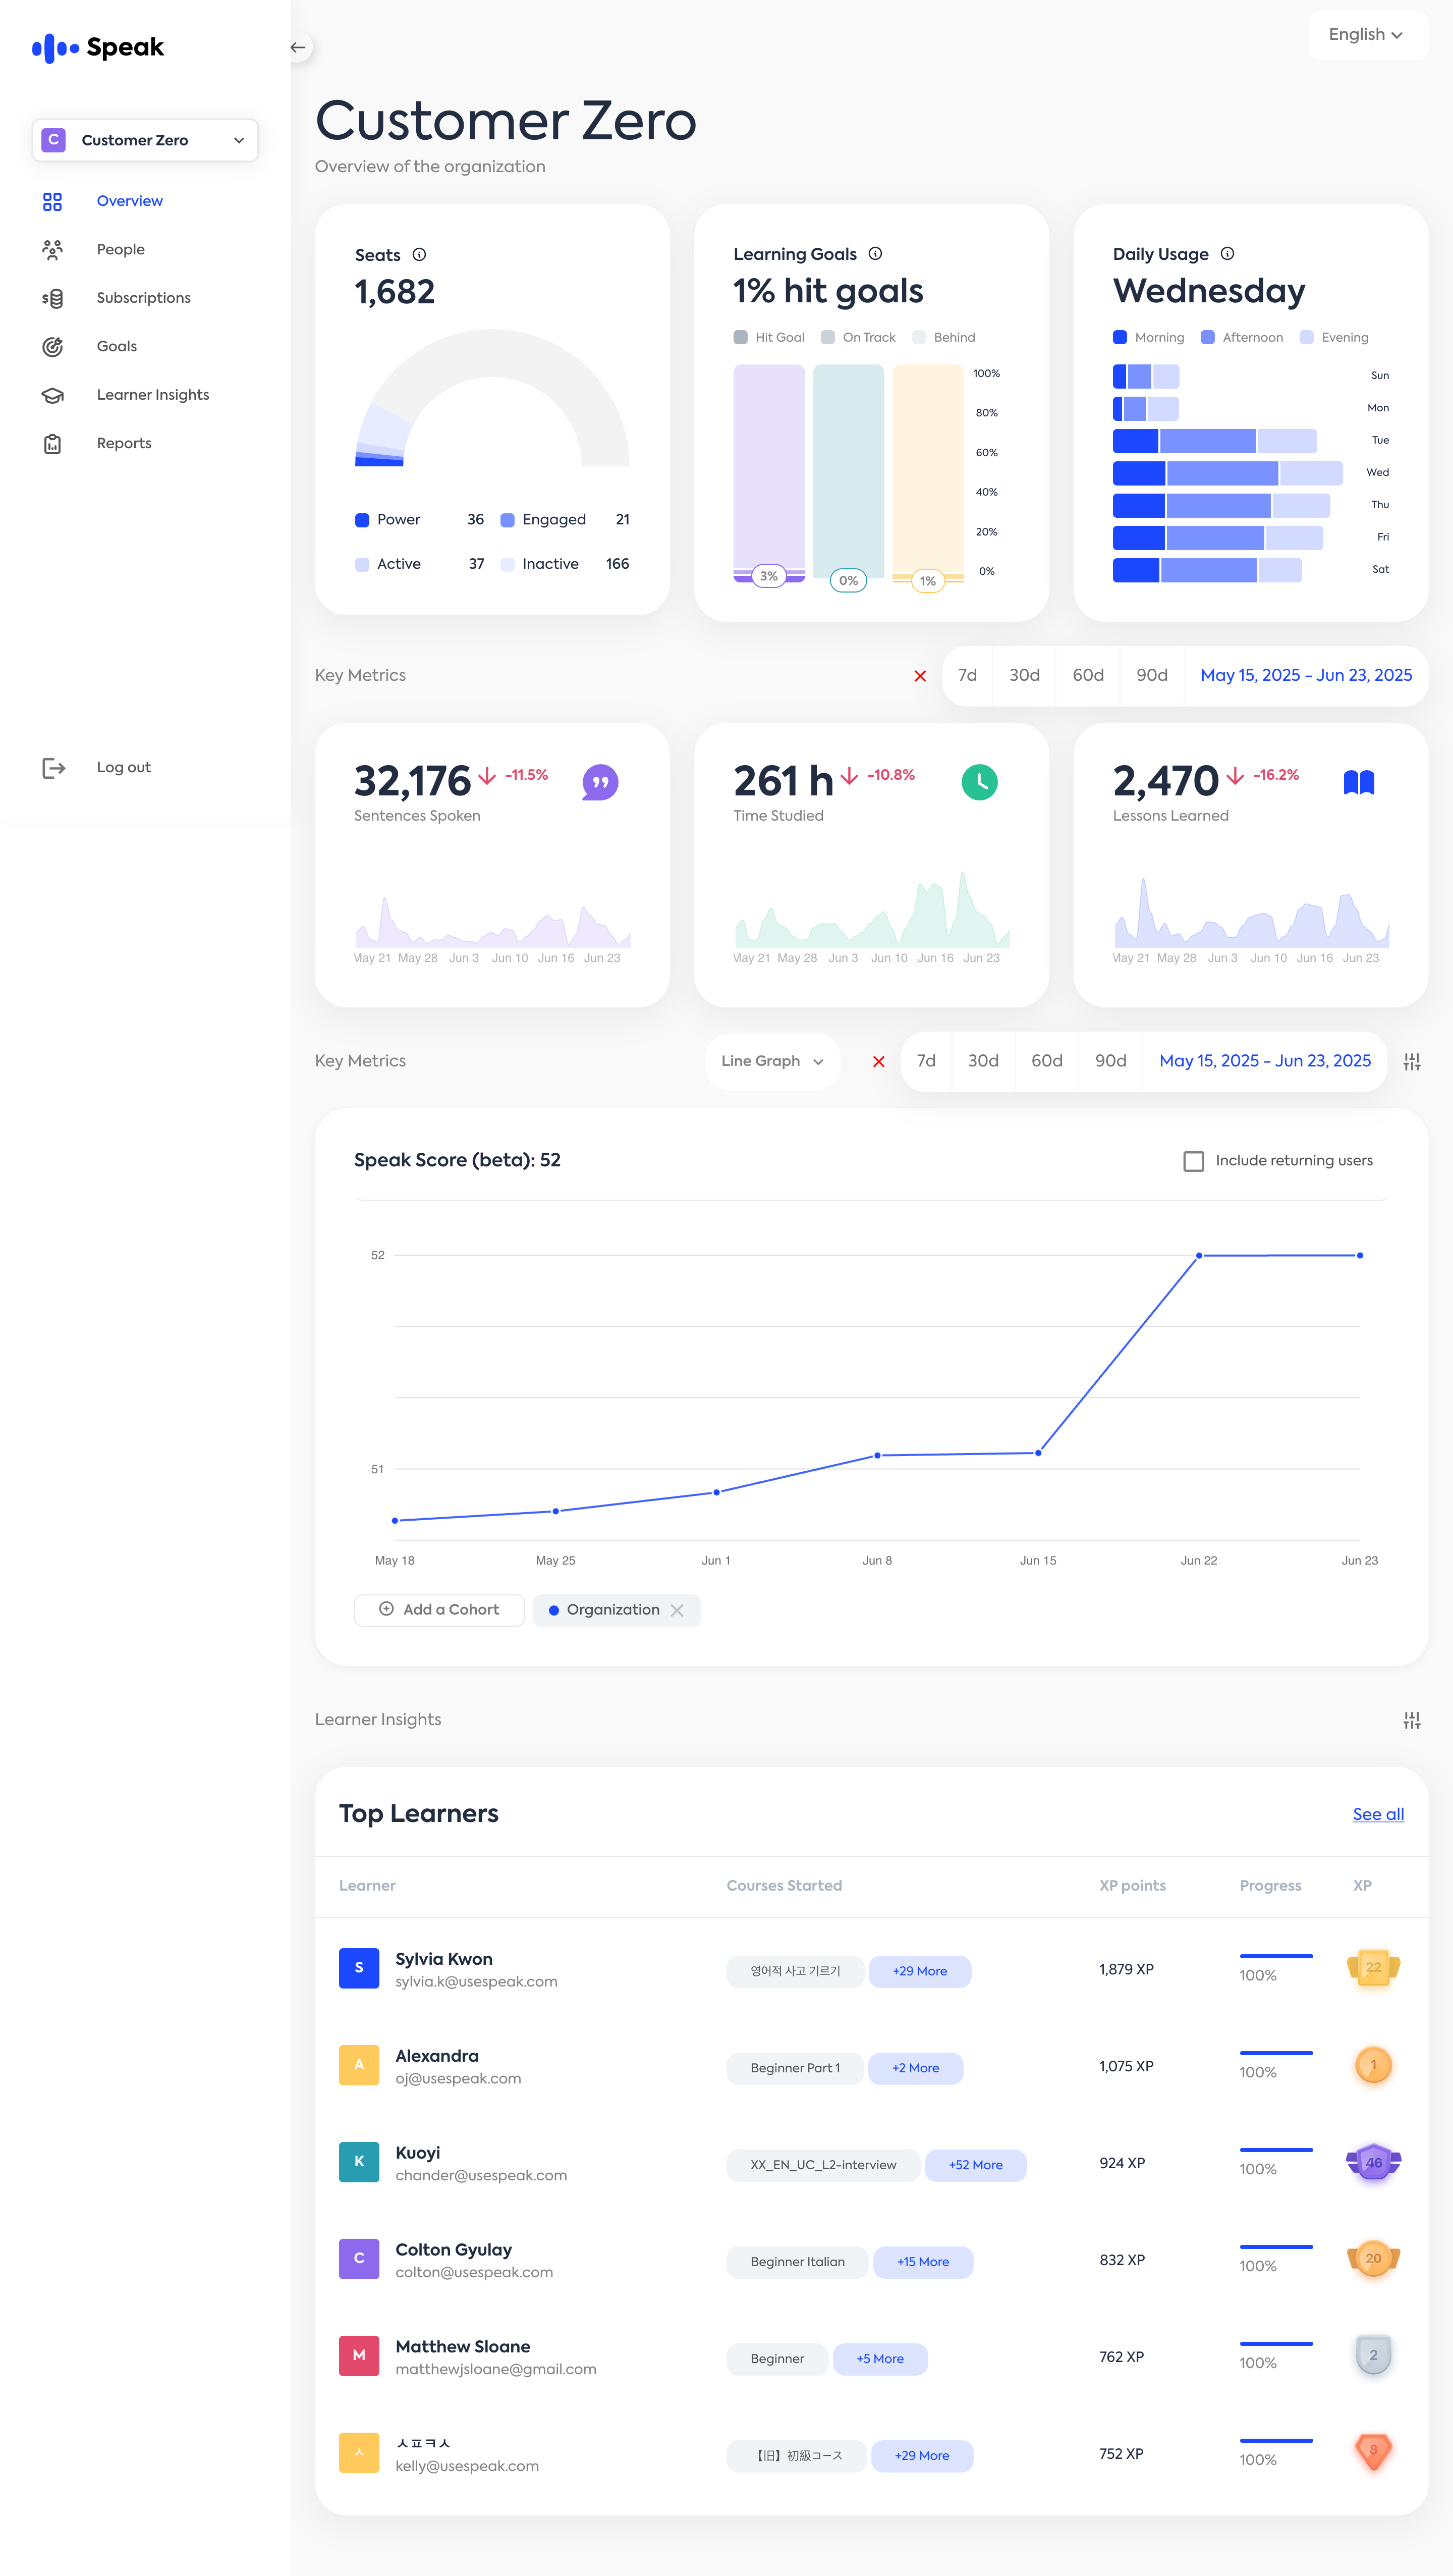Screen dimensions: 1453x2576
Task: Collapse sidebar with the back arrow
Action: [x=298, y=47]
